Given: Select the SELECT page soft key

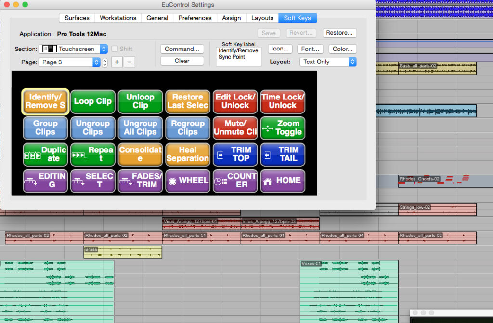Looking at the screenshot, I should [93, 181].
